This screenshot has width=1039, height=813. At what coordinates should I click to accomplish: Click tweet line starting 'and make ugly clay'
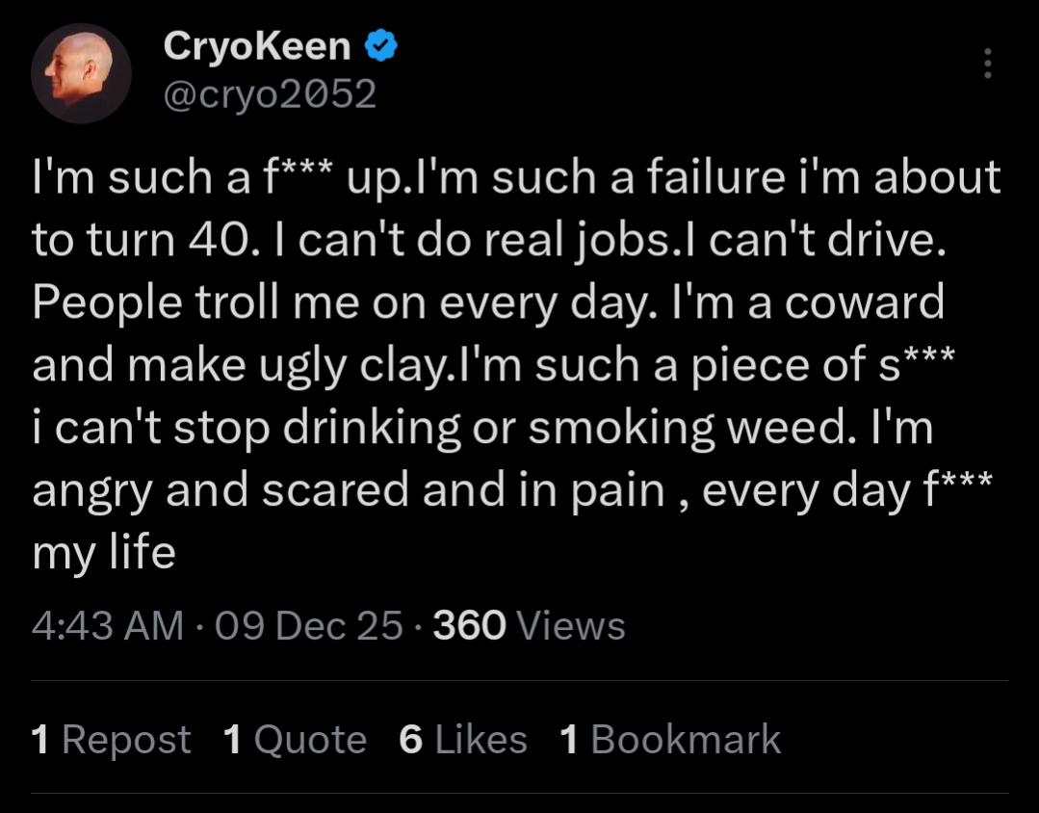(494, 365)
